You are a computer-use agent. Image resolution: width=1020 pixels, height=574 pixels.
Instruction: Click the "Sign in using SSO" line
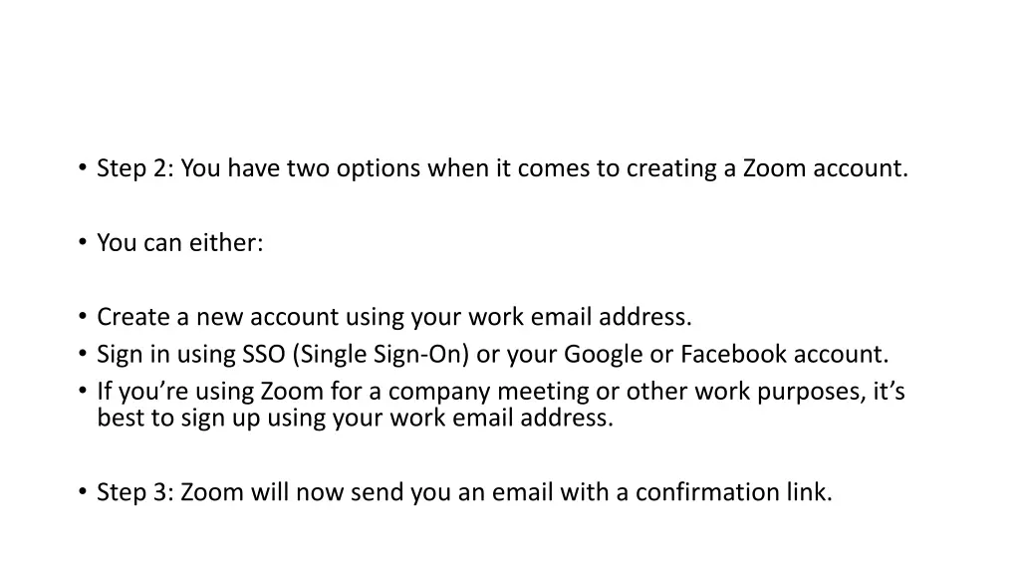(492, 354)
